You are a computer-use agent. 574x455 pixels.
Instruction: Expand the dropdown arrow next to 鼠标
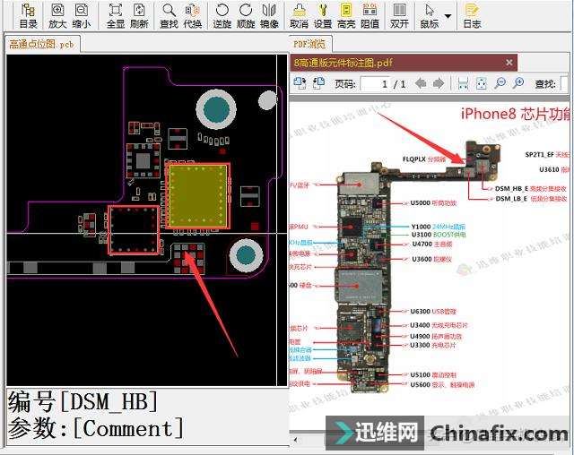pyautogui.click(x=448, y=16)
